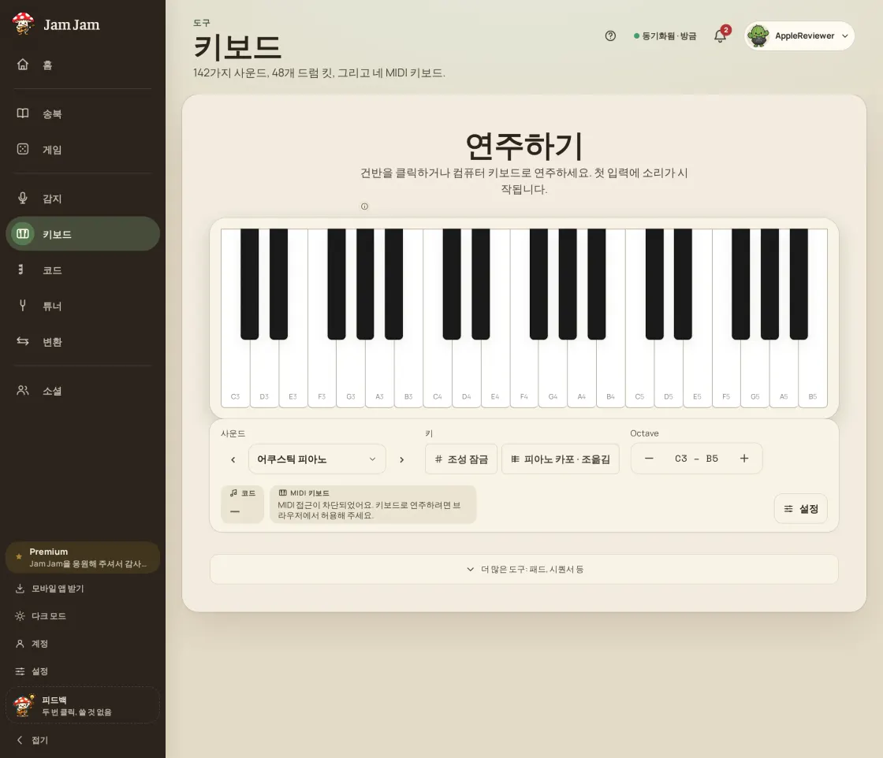Image resolution: width=883 pixels, height=758 pixels.
Task: Click the MIDI keyboard blocked notice
Action: [373, 504]
